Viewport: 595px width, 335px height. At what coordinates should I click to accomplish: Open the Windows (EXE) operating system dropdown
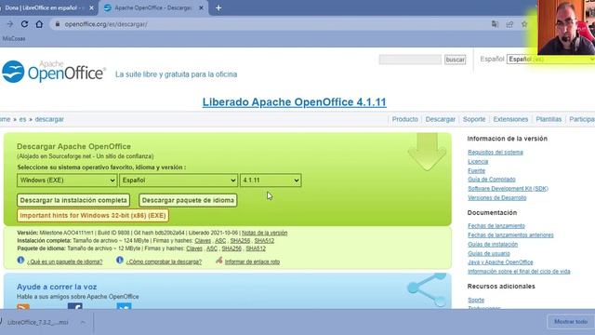[x=67, y=180]
